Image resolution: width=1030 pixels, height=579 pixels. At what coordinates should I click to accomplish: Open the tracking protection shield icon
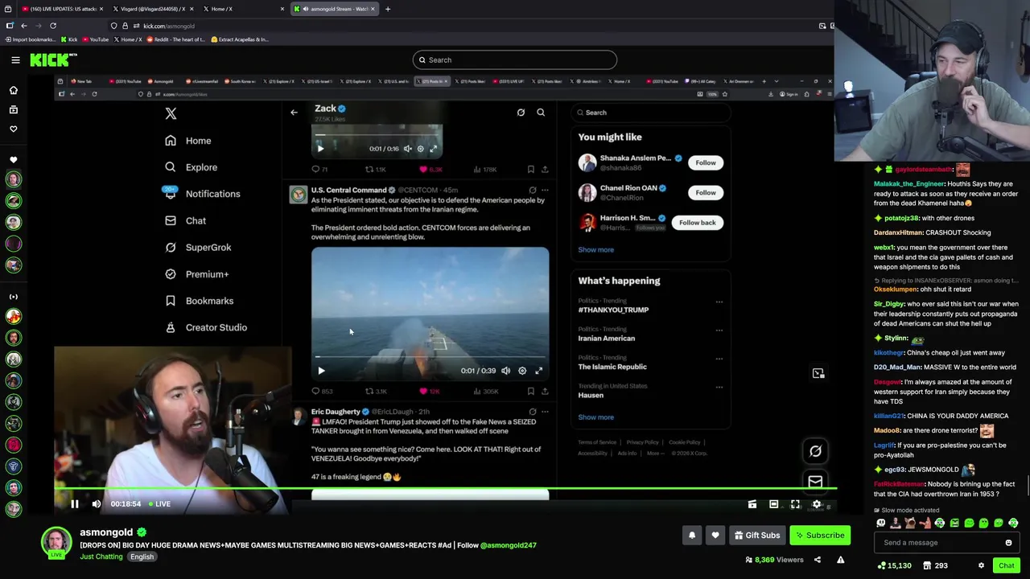(x=113, y=26)
